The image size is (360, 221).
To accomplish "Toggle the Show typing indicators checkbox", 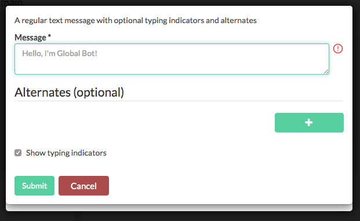I will 18,153.
